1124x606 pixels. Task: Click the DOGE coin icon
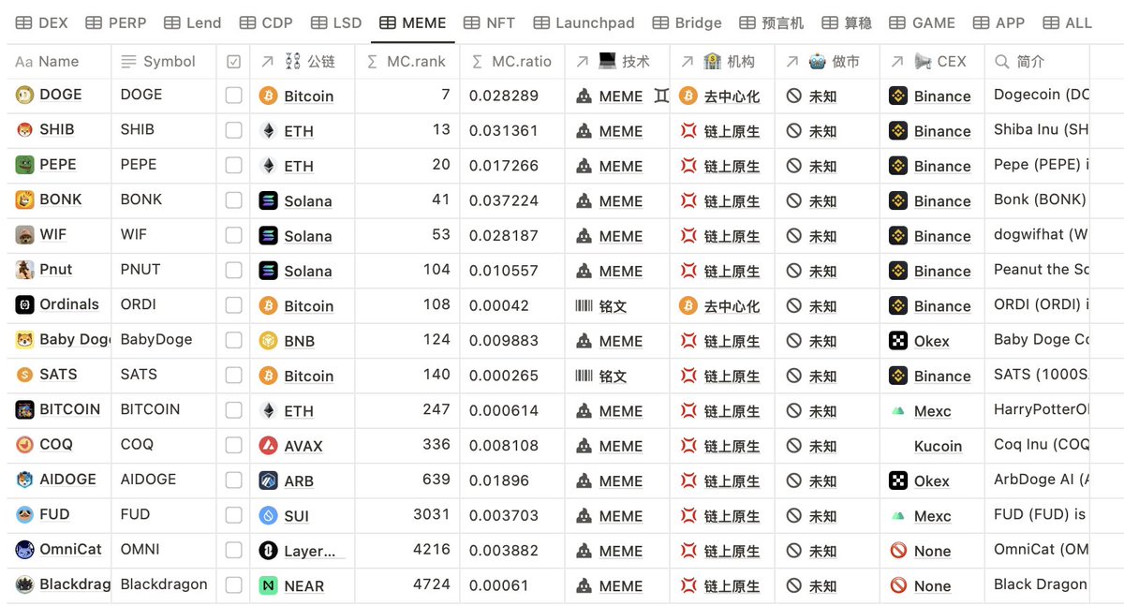(24, 95)
